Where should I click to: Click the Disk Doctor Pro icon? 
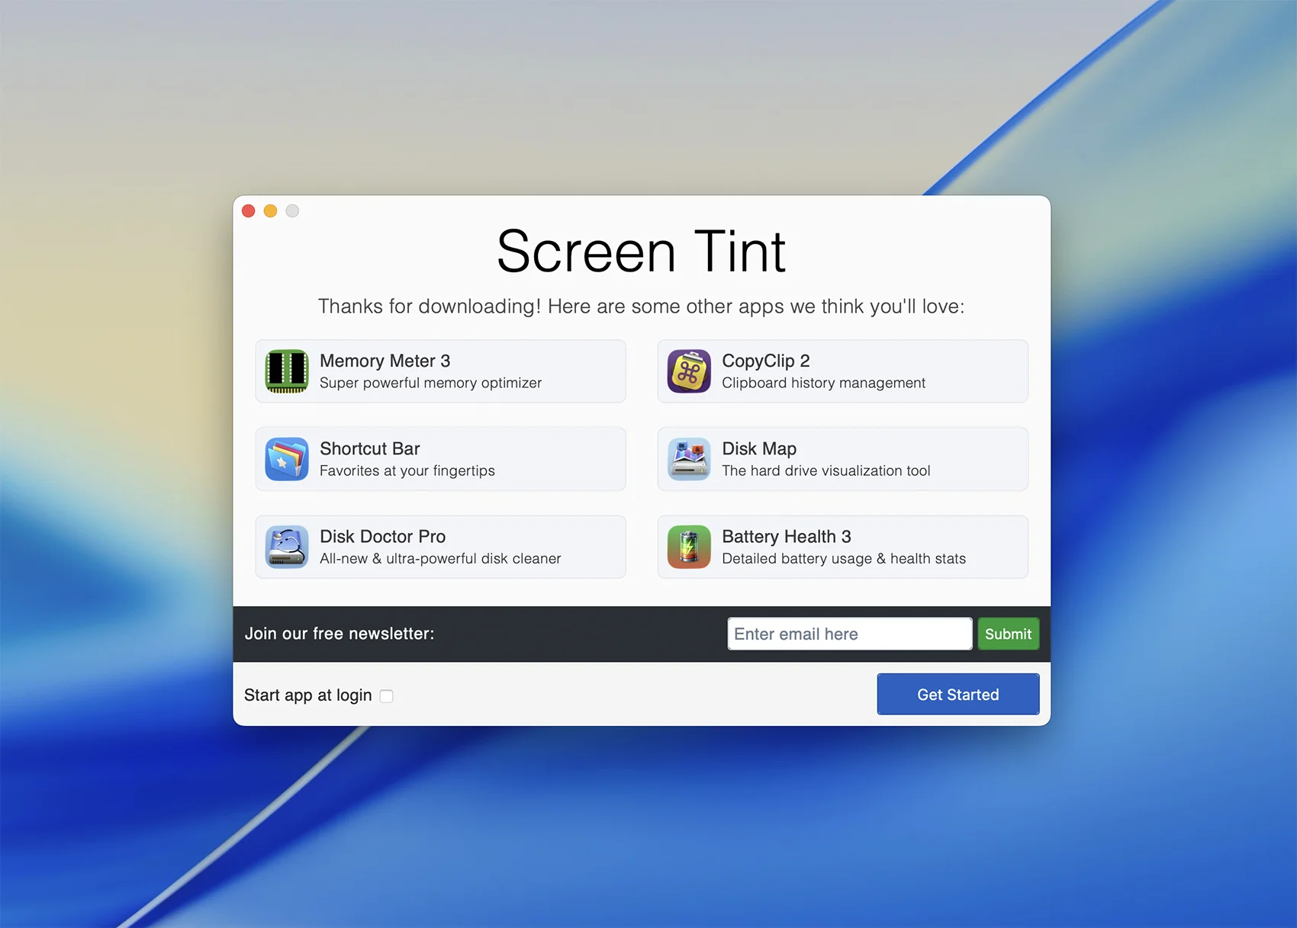point(287,547)
